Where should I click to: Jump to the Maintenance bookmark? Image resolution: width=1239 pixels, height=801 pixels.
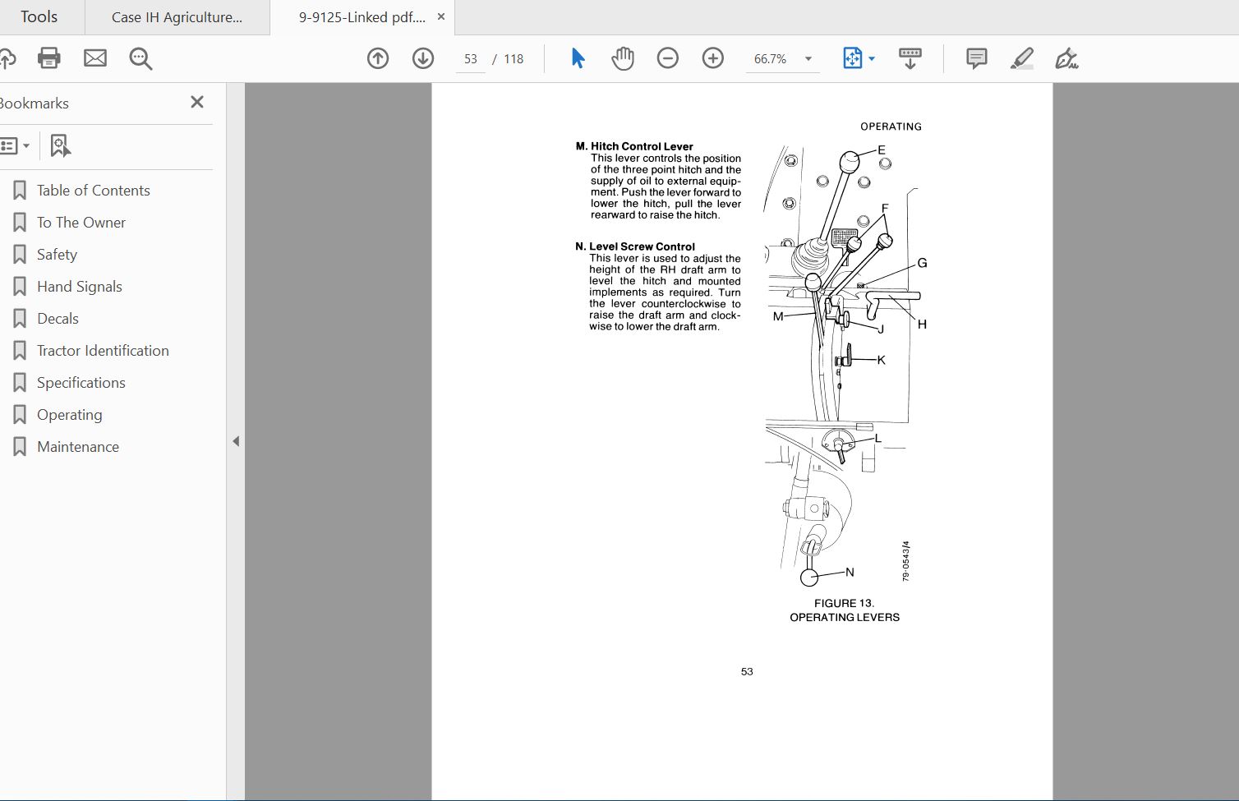[x=77, y=447]
